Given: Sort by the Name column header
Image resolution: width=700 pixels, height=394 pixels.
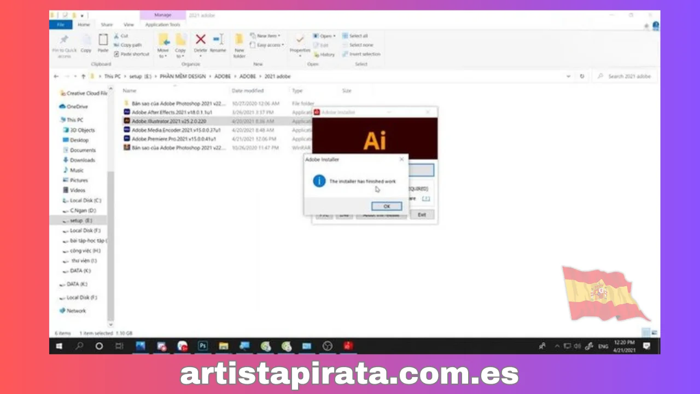Looking at the screenshot, I should click(129, 91).
